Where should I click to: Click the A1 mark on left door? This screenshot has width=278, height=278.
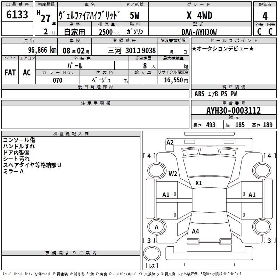(x=166, y=195)
